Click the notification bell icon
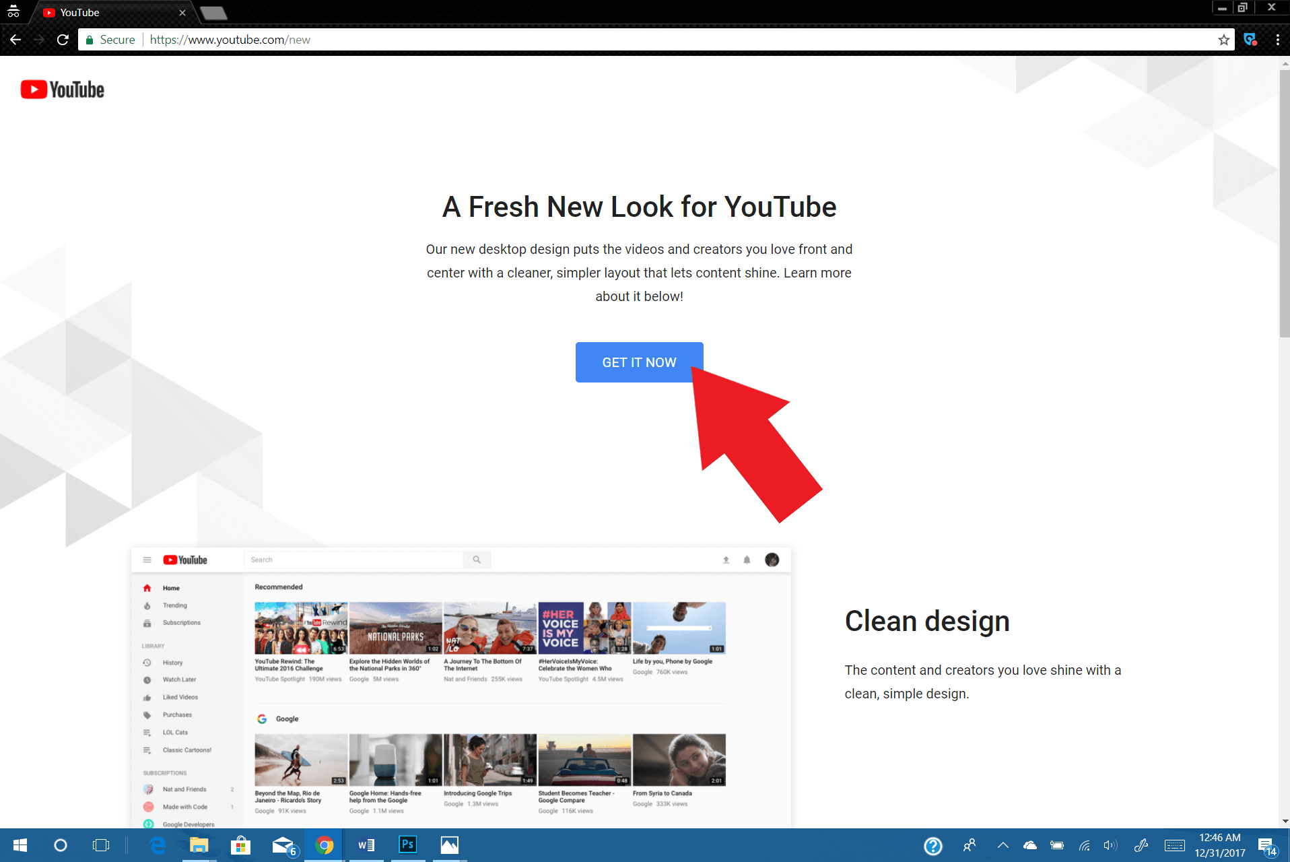 click(x=746, y=560)
